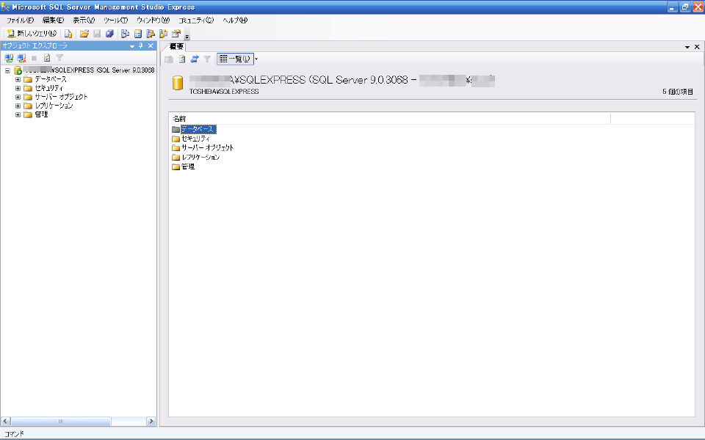The image size is (705, 440).
Task: Expand the サーバー オブジェクト node in tree
Action: (18, 97)
